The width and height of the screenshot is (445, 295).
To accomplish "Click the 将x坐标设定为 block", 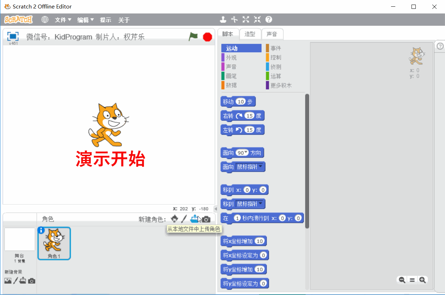I will click(x=245, y=255).
